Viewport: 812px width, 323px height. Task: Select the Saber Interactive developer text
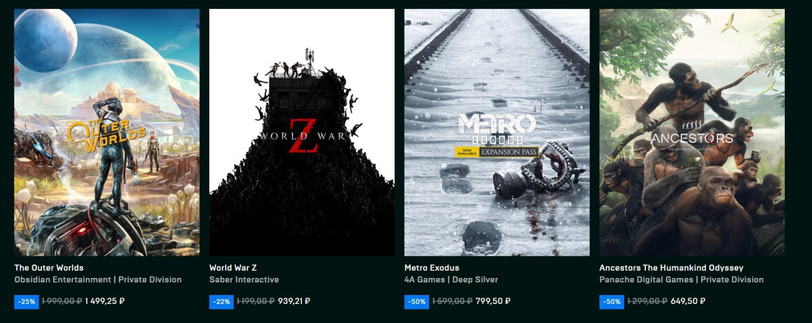click(x=244, y=280)
